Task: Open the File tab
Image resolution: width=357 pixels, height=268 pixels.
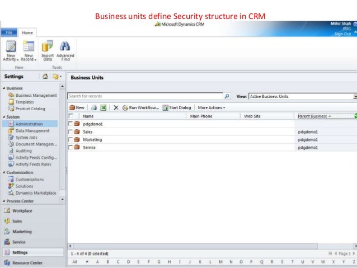Action: click(x=9, y=32)
